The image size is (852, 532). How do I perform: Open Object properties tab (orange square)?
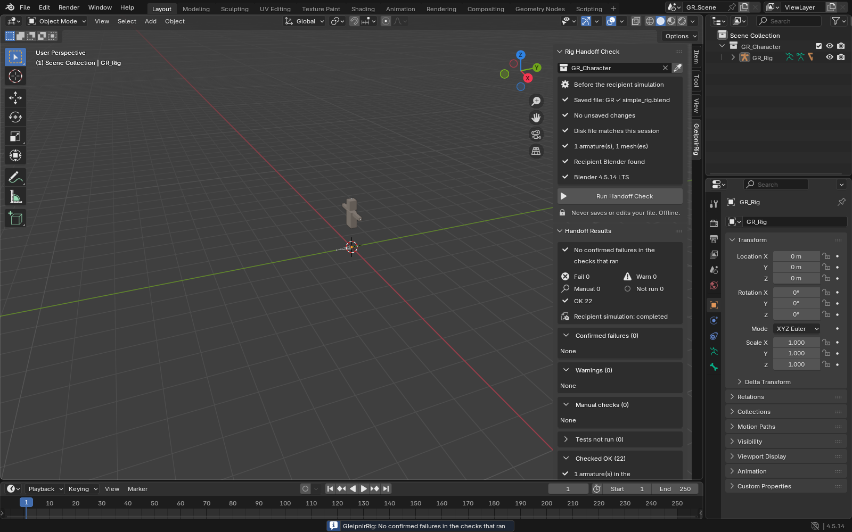714,305
